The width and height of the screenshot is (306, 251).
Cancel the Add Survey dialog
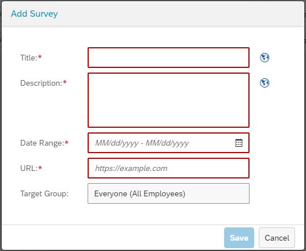tap(277, 238)
